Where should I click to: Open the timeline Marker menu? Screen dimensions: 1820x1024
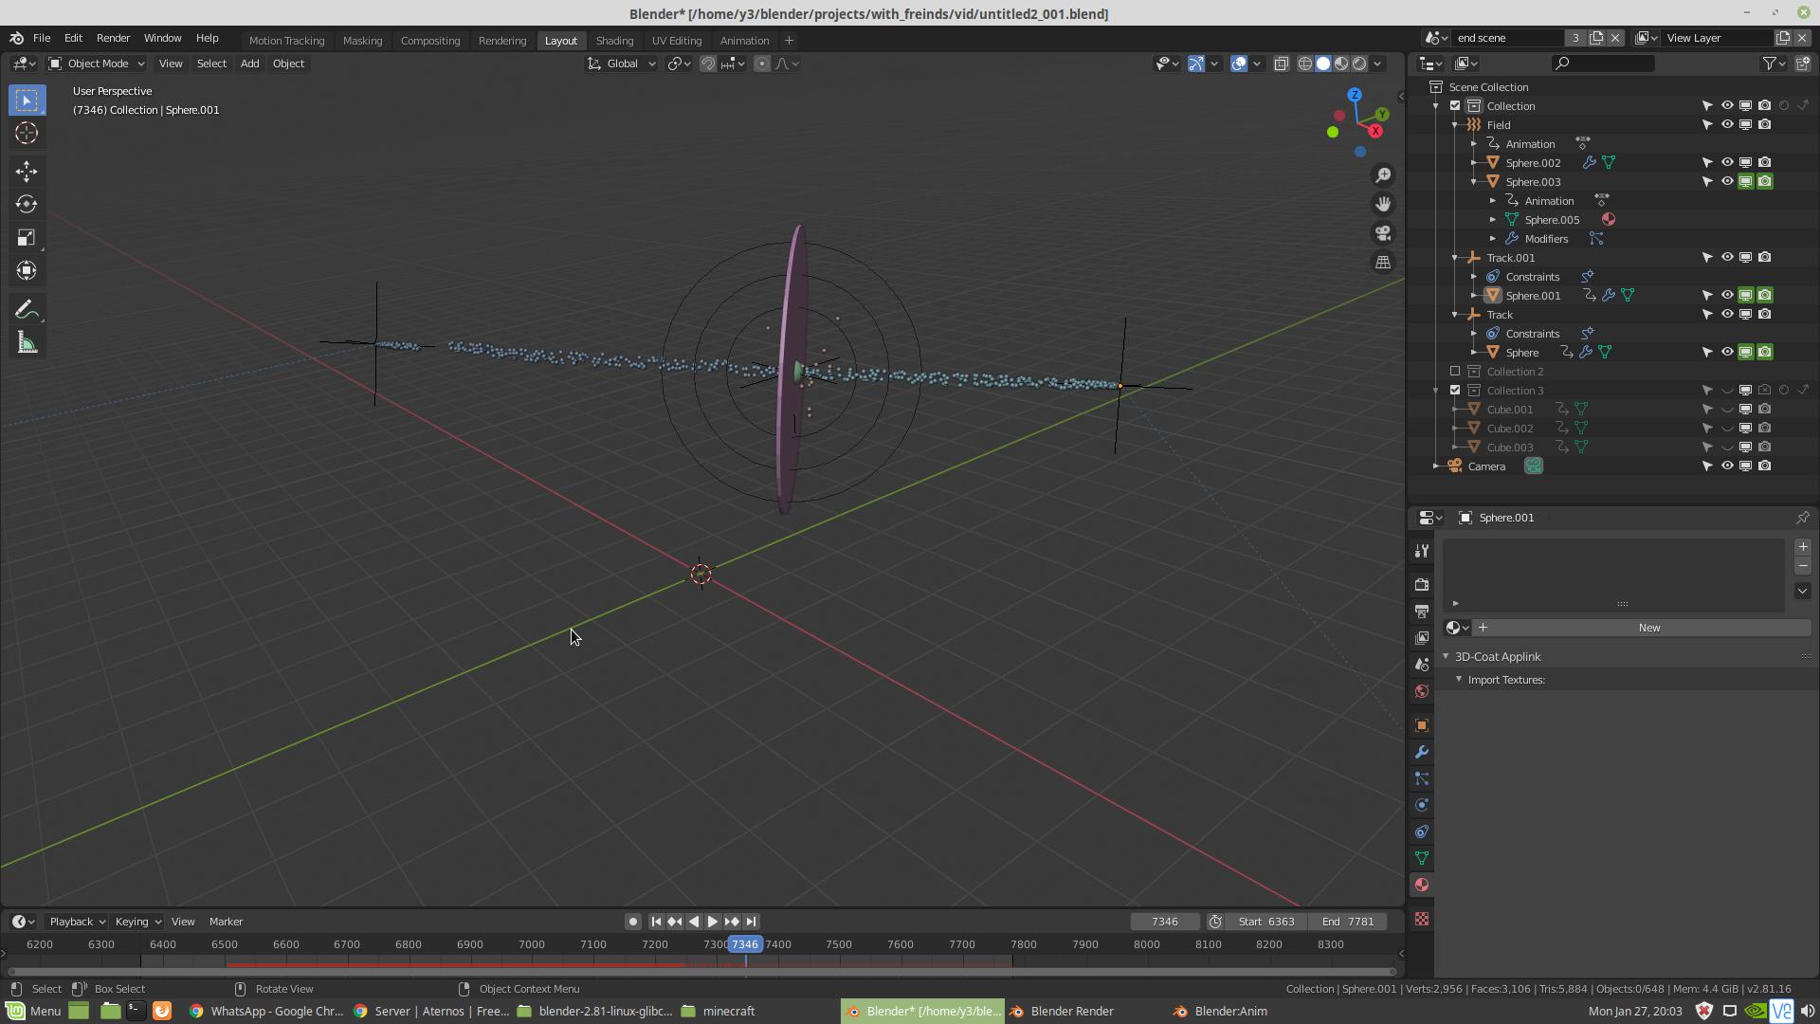click(226, 922)
